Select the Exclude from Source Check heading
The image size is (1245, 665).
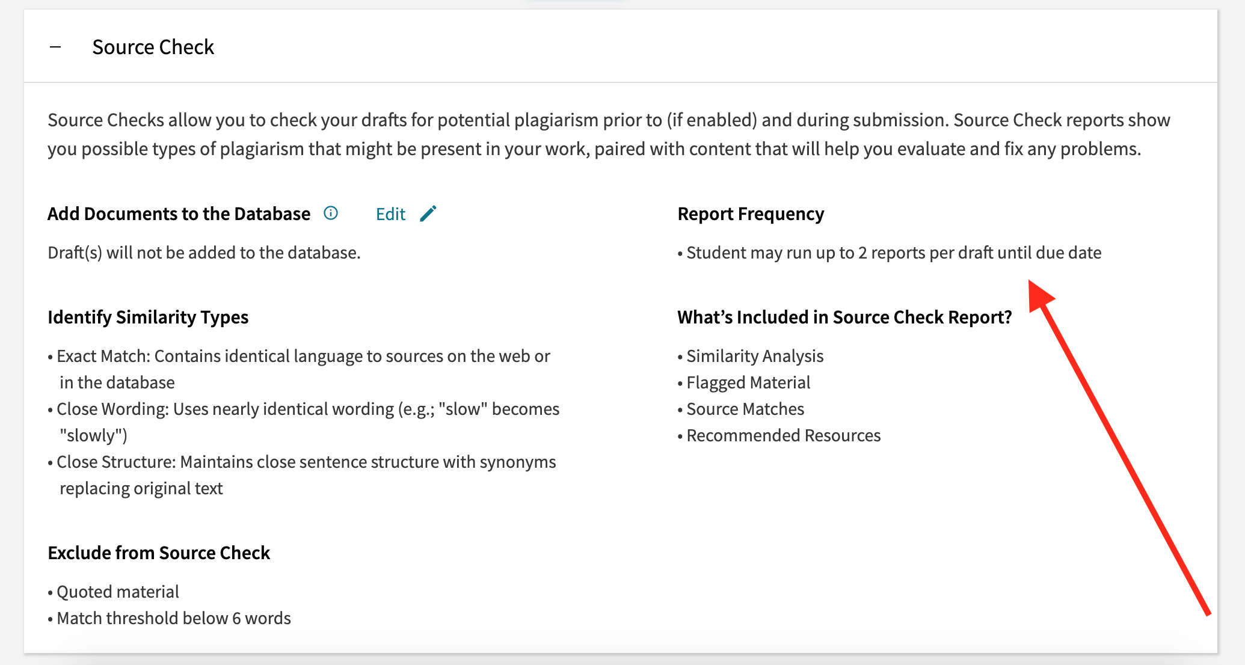pyautogui.click(x=159, y=553)
